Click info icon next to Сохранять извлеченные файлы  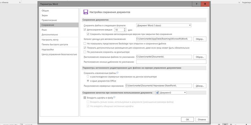pyautogui.click(x=117, y=73)
